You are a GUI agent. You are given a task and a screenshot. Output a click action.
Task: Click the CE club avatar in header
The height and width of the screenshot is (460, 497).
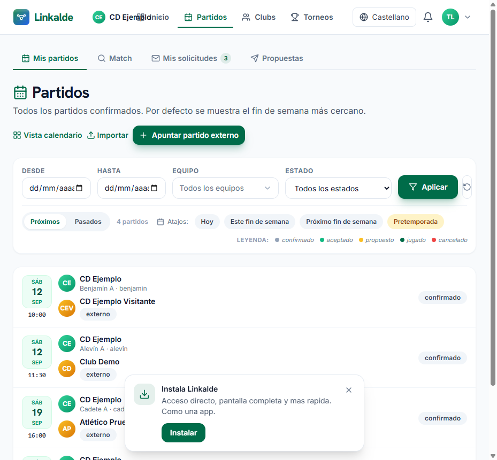pos(99,17)
